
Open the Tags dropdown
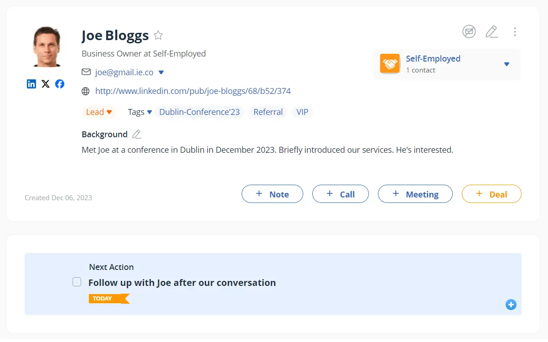[140, 112]
